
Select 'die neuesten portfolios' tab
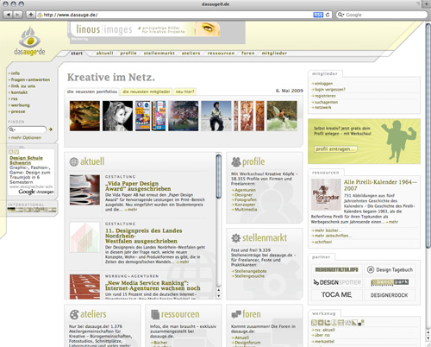(92, 91)
